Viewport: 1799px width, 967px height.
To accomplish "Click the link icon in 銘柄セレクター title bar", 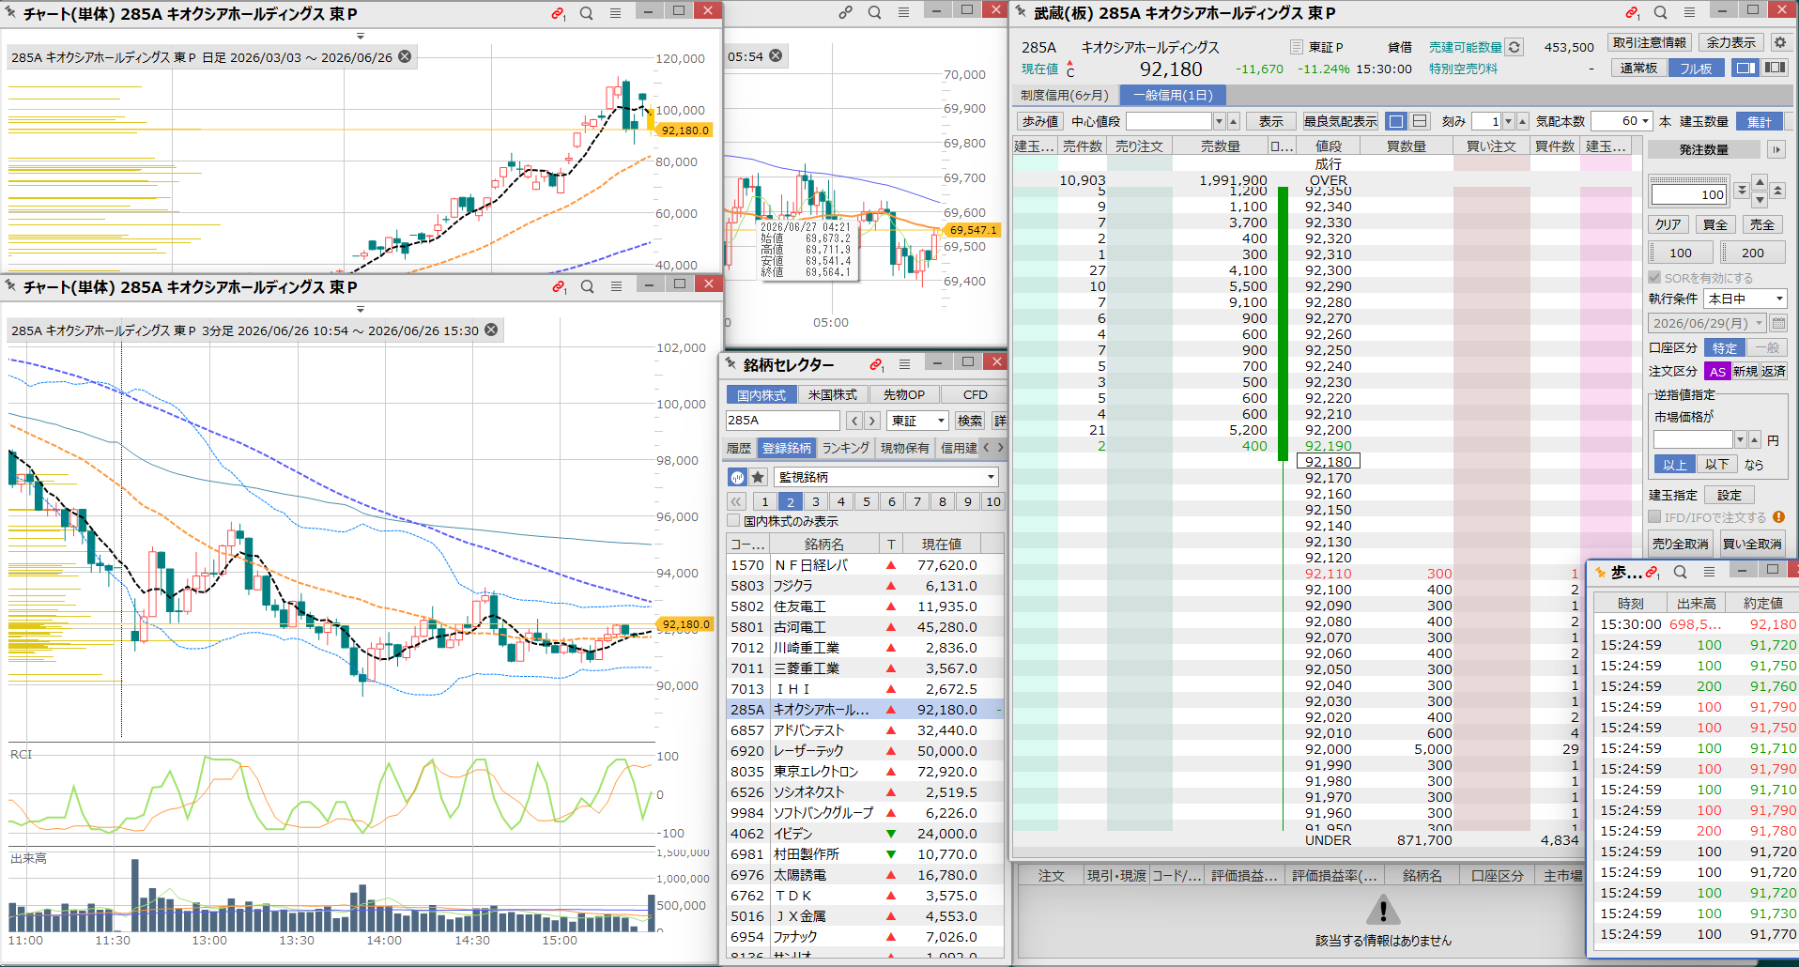I will pyautogui.click(x=876, y=364).
